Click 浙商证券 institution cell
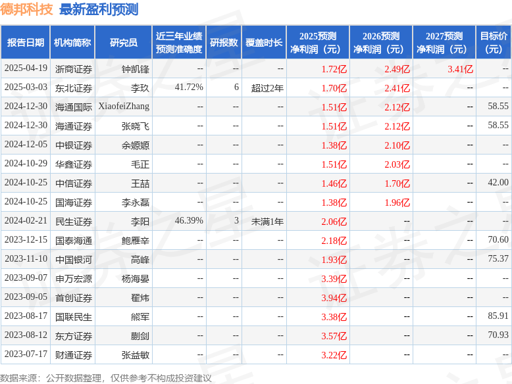This screenshot has width=512, height=384. (74, 69)
